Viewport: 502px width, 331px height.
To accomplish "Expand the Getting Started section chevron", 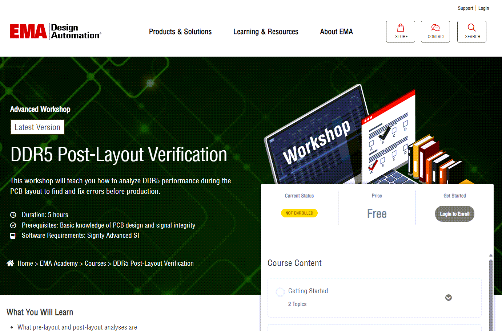I will (x=449, y=298).
